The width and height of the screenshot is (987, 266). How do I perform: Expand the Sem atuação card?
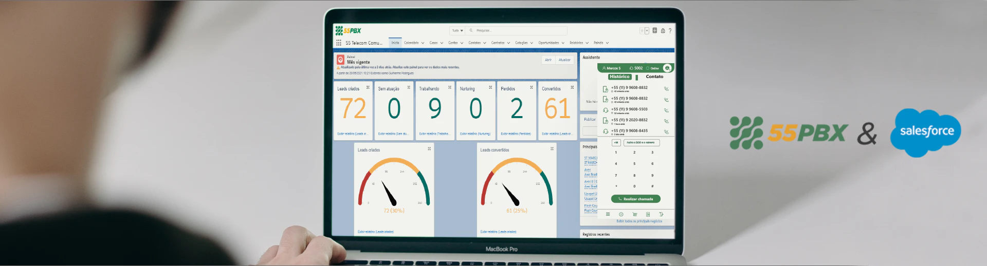click(x=409, y=87)
